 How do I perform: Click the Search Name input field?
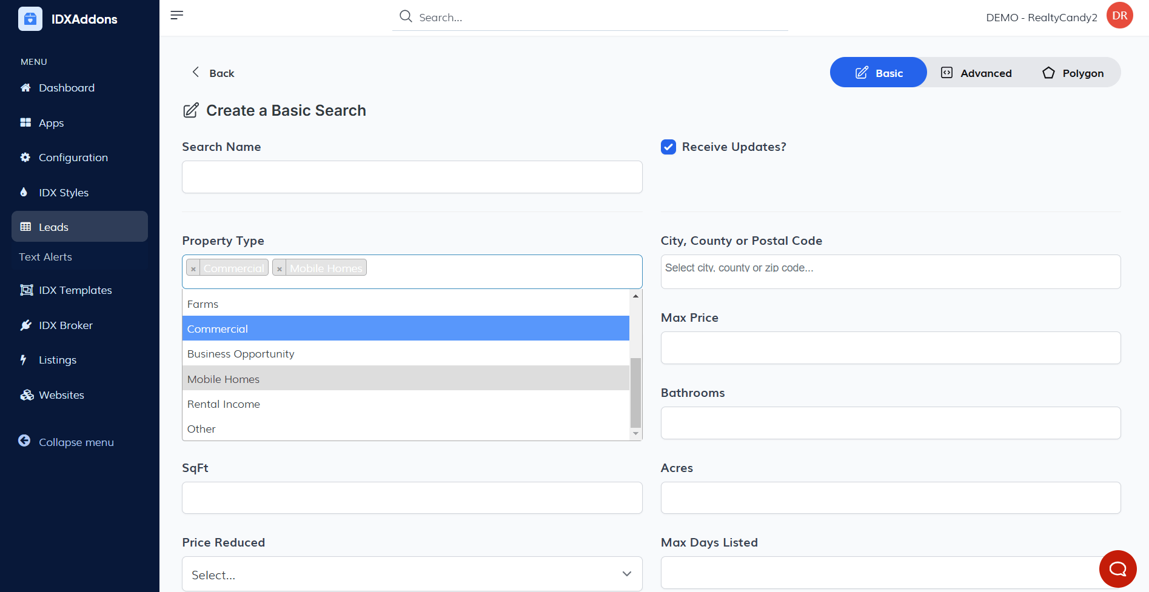coord(412,177)
